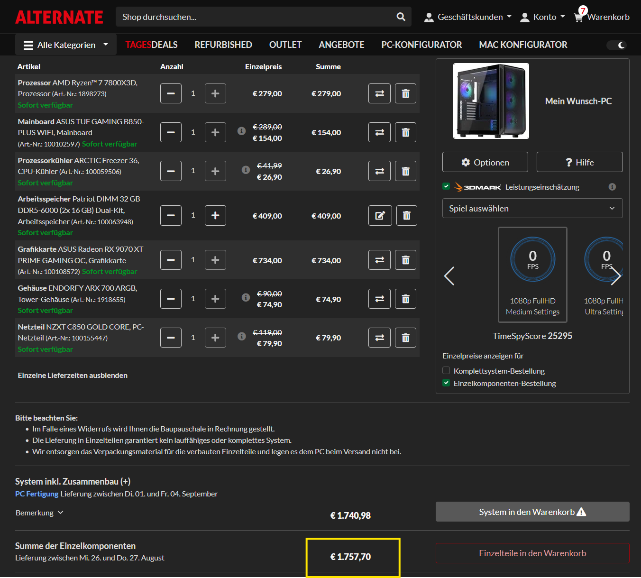Image resolution: width=641 pixels, height=578 pixels.
Task: Increase quantity of NZXT C850 power supply
Action: (215, 338)
